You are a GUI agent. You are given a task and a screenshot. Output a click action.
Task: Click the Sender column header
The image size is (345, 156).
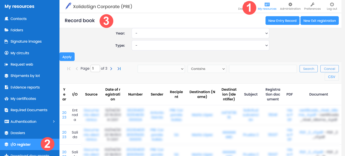157,94
